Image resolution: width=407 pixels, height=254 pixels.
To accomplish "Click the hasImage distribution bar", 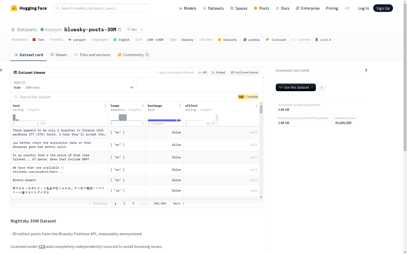I will pos(164,120).
